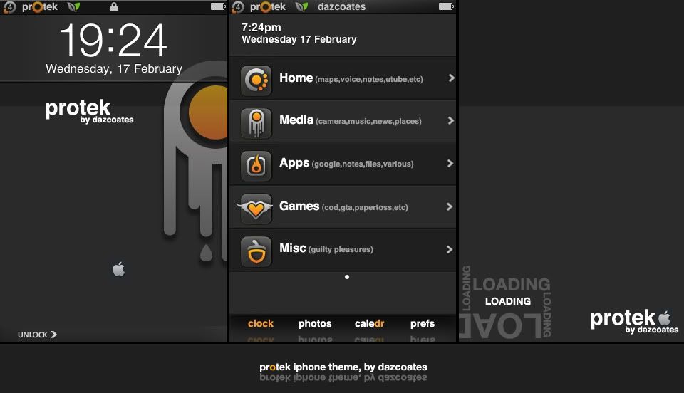The height and width of the screenshot is (393, 684).
Task: Expand the Apps row chevron
Action: (450, 163)
